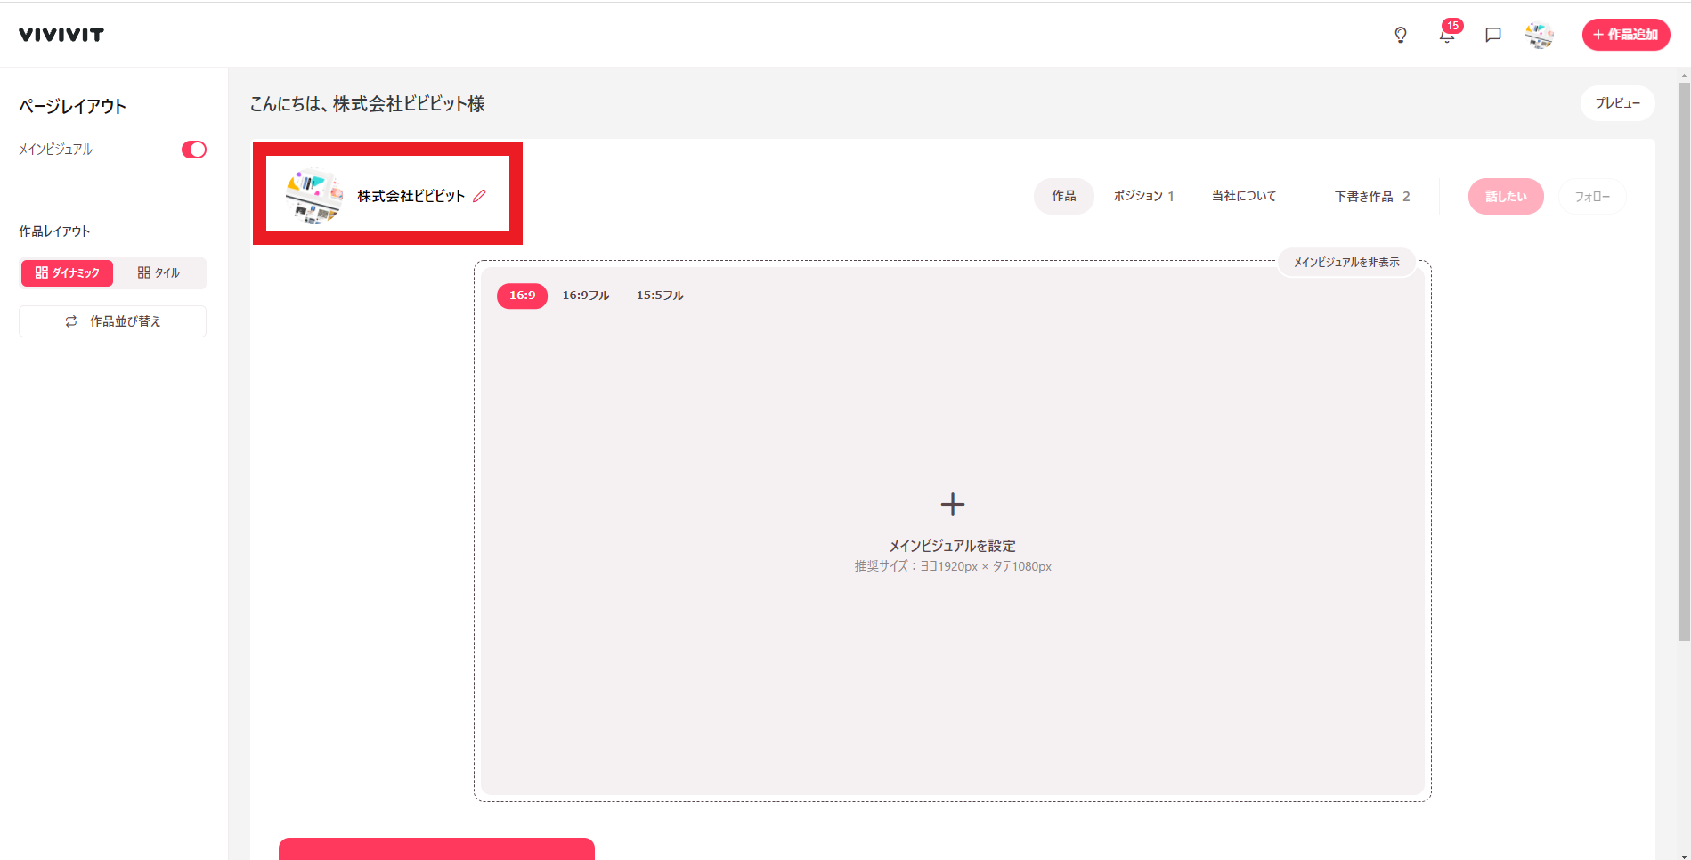Viewport: 1691px width, 860px height.
Task: Switch to the ポジション tab
Action: [1145, 195]
